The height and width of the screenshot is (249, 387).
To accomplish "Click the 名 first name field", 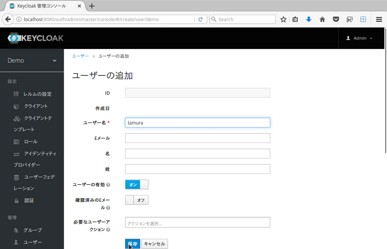I will [197, 154].
